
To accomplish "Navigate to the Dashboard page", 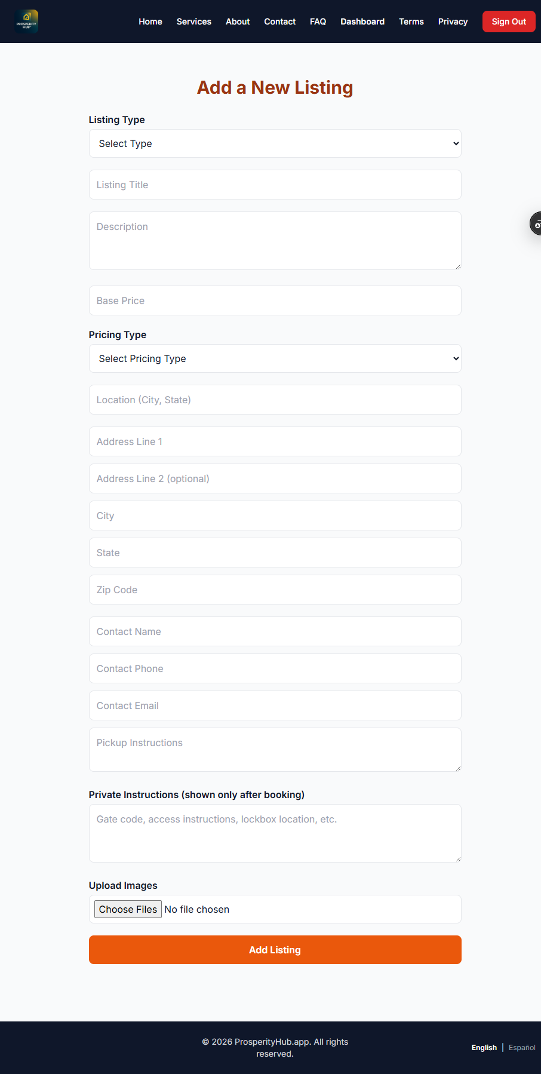I will 362,22.
